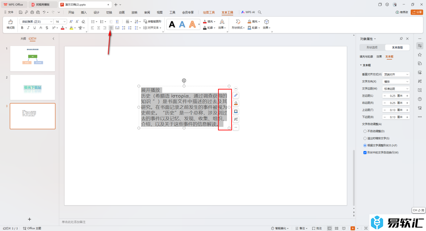
Task: Open search magnifier icon beside WPS AI
Action: [260, 12]
